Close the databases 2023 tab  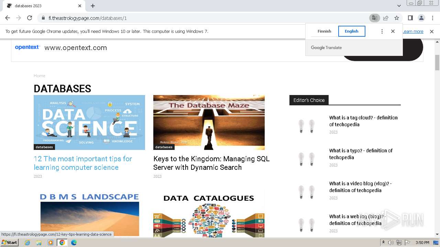pyautogui.click(x=80, y=6)
